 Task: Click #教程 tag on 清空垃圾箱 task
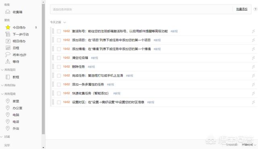(94, 58)
